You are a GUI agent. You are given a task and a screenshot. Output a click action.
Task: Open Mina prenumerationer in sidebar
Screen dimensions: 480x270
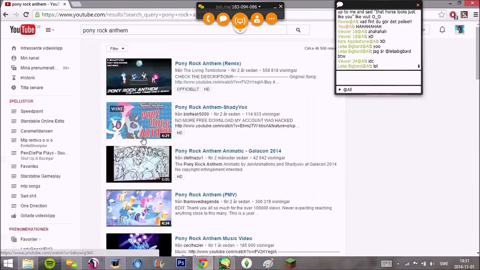tap(39, 68)
